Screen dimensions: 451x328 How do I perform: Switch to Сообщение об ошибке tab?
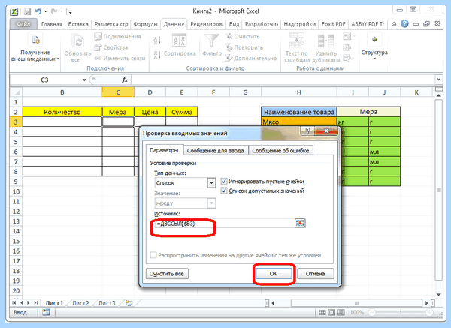tap(280, 151)
